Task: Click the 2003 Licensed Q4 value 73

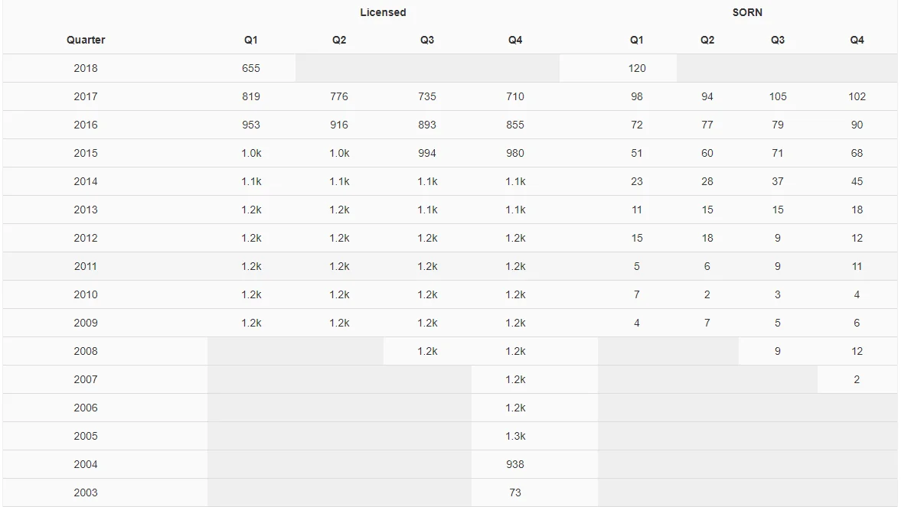Action: (515, 492)
